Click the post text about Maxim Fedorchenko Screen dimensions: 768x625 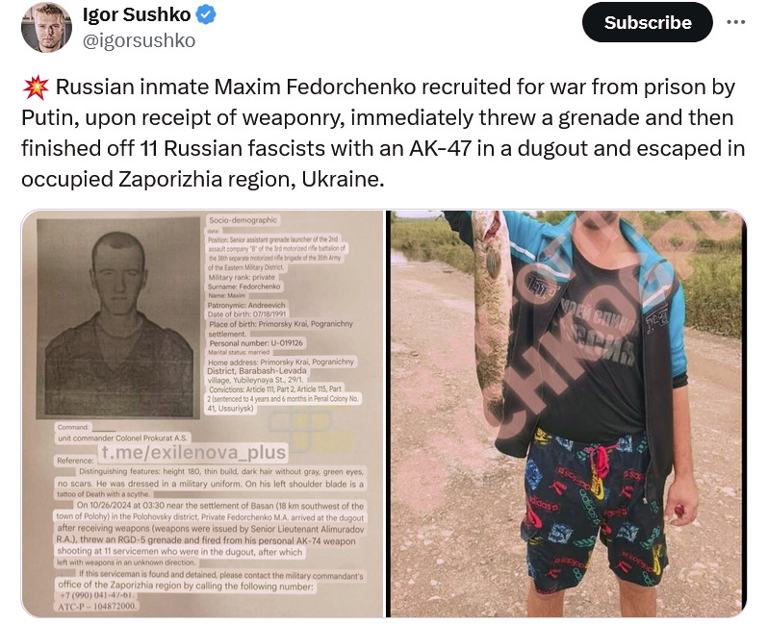383,133
